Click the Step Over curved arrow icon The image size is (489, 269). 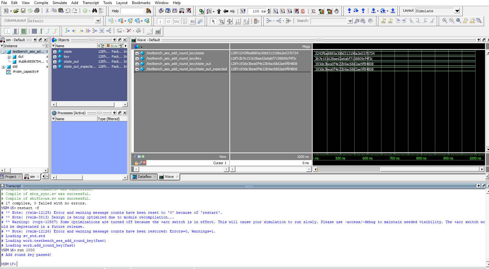point(356,11)
